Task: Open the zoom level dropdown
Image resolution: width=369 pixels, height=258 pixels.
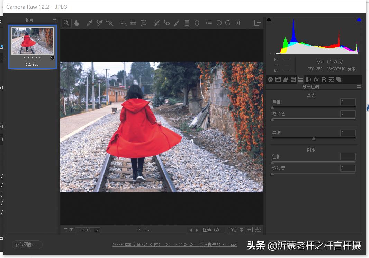Action: (97, 230)
